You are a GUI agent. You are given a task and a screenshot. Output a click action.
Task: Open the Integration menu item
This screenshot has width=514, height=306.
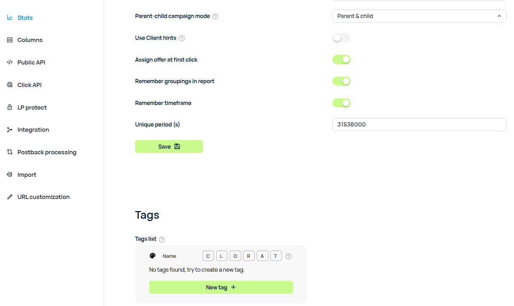[33, 130]
